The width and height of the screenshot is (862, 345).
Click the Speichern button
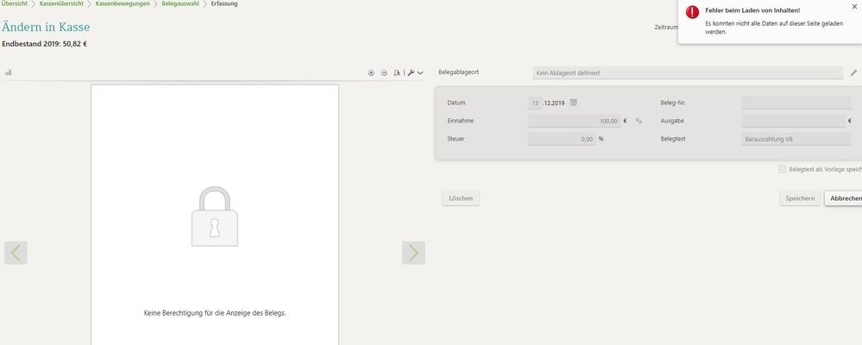coord(799,198)
